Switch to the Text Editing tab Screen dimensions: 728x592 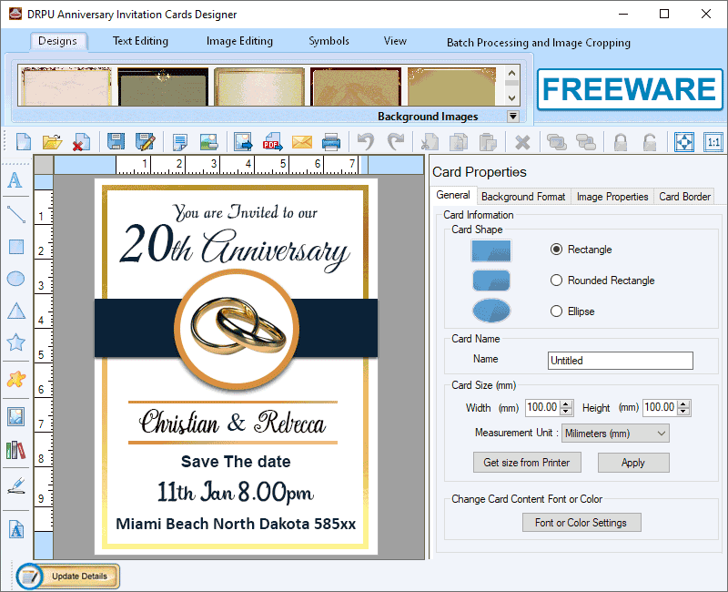click(141, 41)
